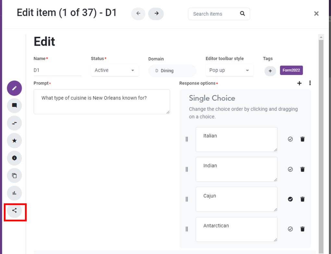Select the edit pencil tab in sidebar

click(x=14, y=88)
